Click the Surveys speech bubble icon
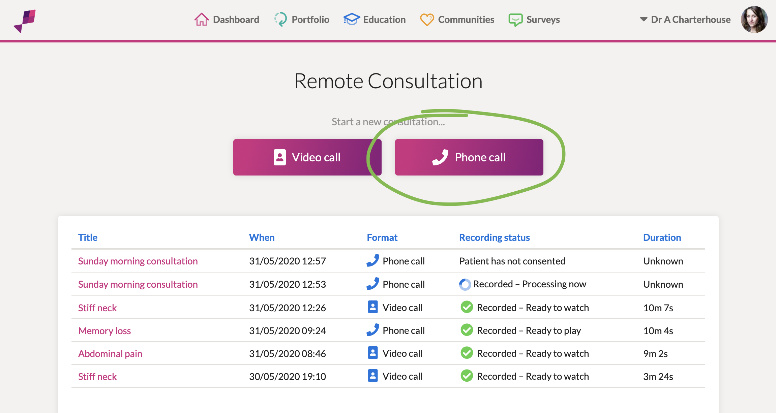 pos(515,20)
